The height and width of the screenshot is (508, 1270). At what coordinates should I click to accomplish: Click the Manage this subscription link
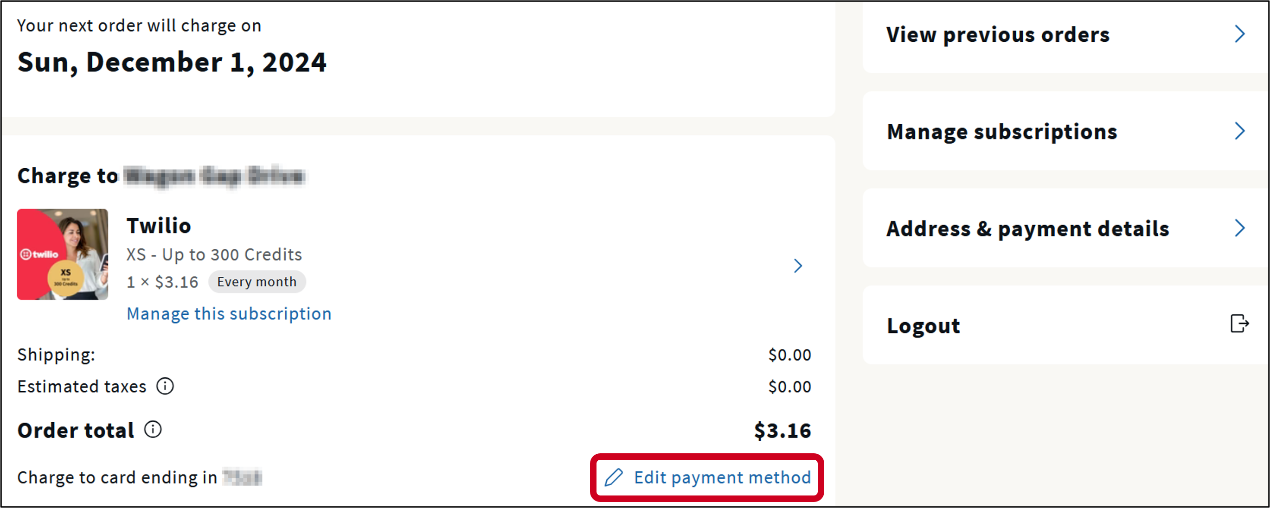229,313
